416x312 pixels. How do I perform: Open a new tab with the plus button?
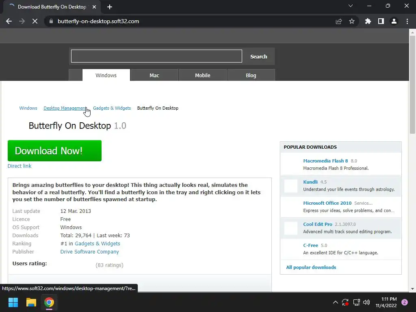(x=110, y=7)
